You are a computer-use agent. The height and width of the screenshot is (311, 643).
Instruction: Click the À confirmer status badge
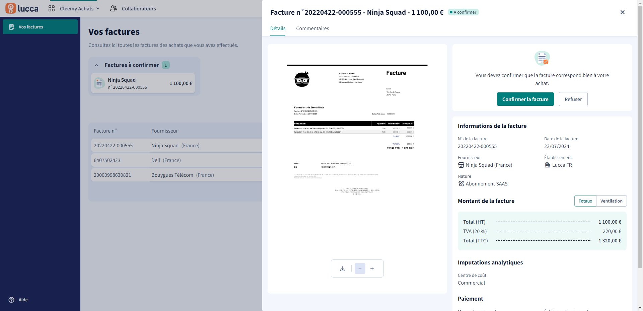463,12
